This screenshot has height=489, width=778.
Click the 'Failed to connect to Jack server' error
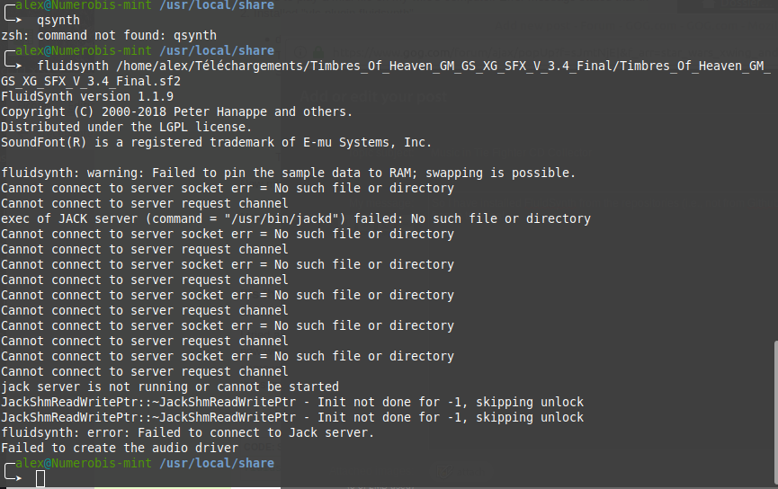point(188,433)
